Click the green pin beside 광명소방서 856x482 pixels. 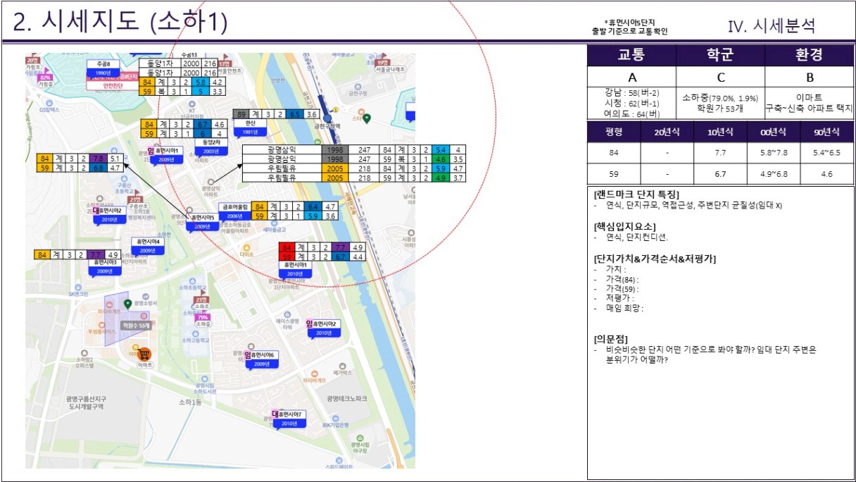pos(127,304)
